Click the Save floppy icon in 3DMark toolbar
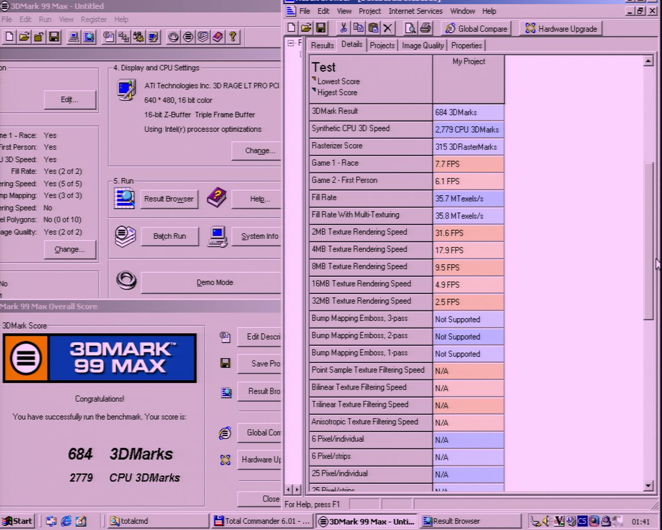The height and width of the screenshot is (530, 662). click(x=54, y=37)
